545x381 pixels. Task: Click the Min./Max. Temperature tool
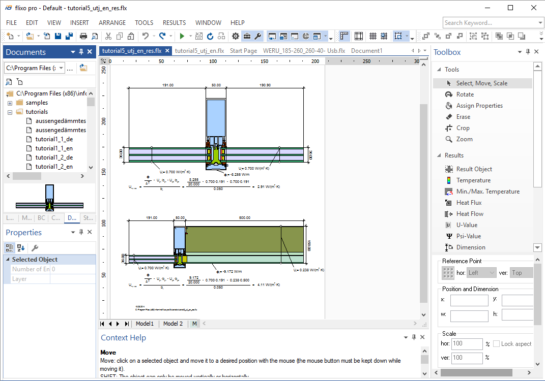487,192
